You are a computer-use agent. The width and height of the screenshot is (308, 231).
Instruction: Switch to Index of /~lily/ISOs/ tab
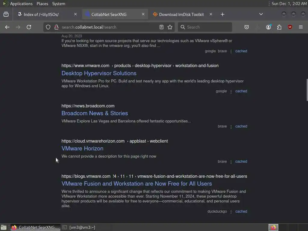click(47, 14)
